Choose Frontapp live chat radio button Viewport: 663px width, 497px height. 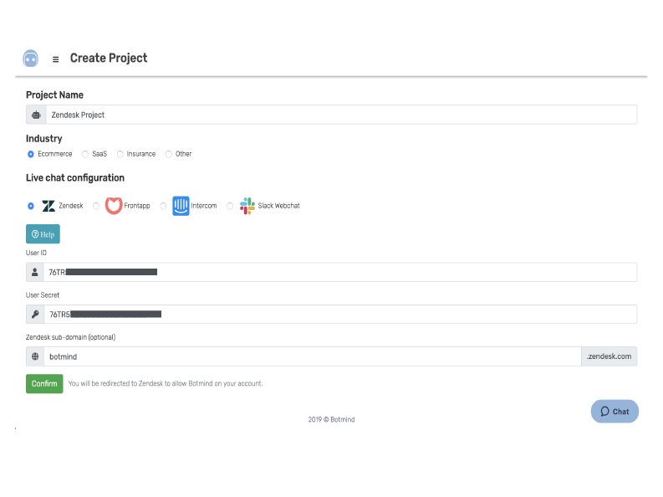point(96,206)
